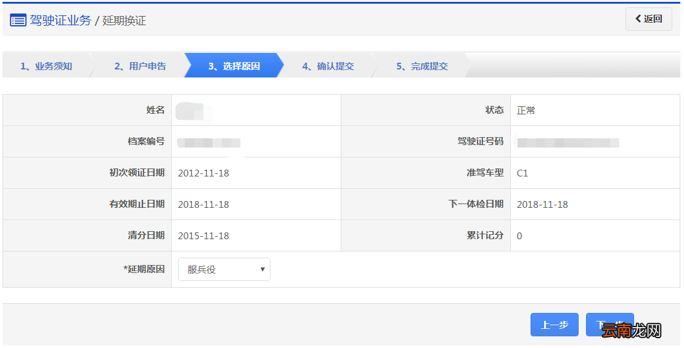Click the 有效期止日期 value 2018-11-18
The image size is (684, 348).
tap(203, 205)
